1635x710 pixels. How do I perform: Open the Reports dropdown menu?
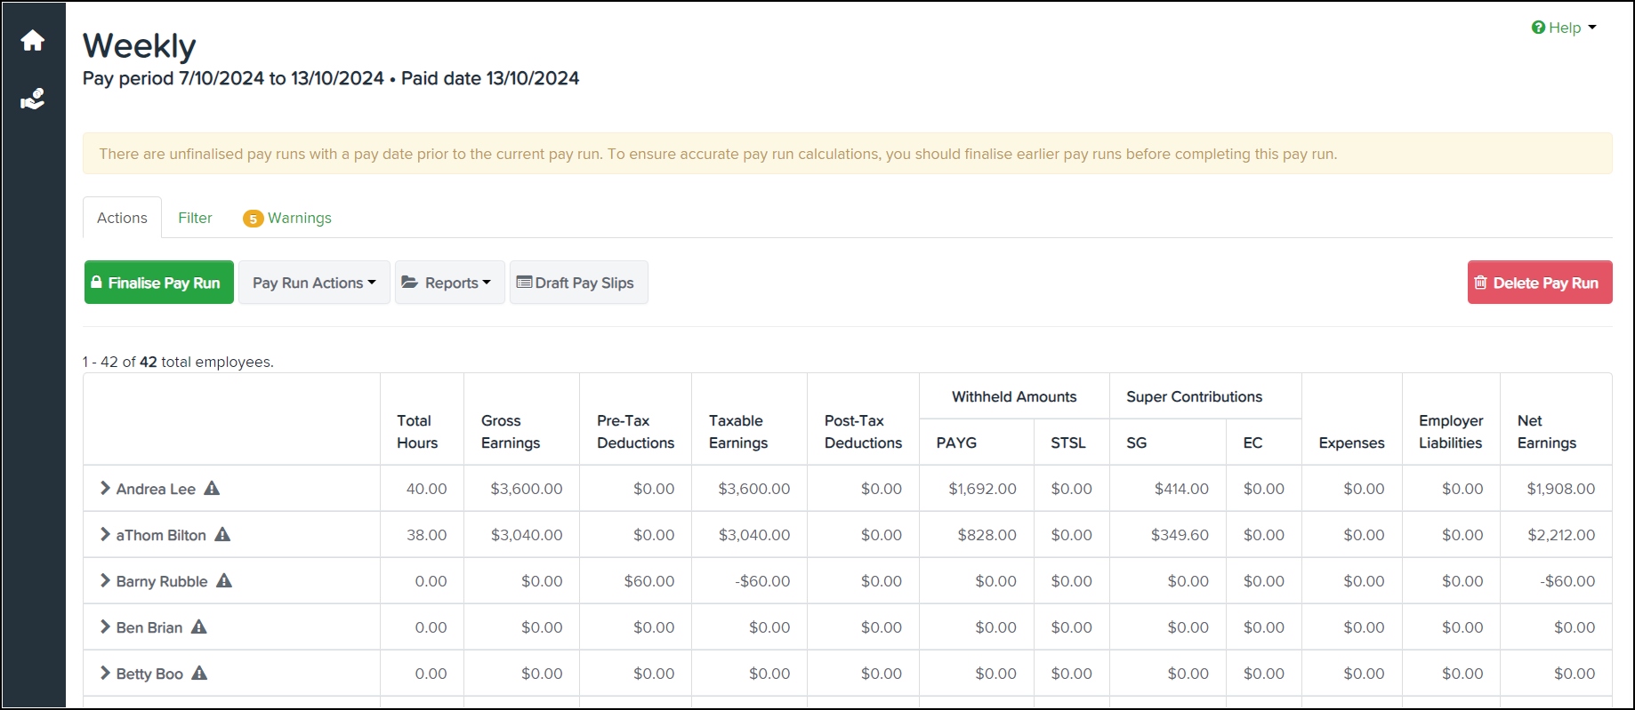coord(449,283)
